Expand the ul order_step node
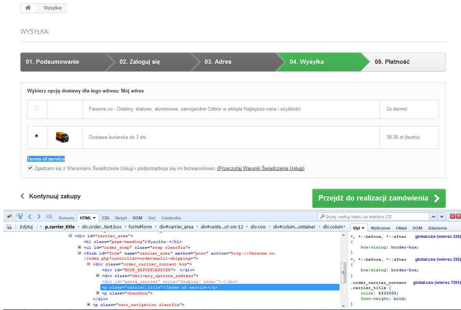Screen dimensions: 461x310 tap(80, 247)
